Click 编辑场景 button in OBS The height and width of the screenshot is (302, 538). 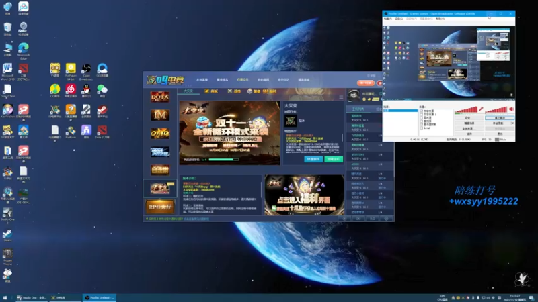point(469,123)
